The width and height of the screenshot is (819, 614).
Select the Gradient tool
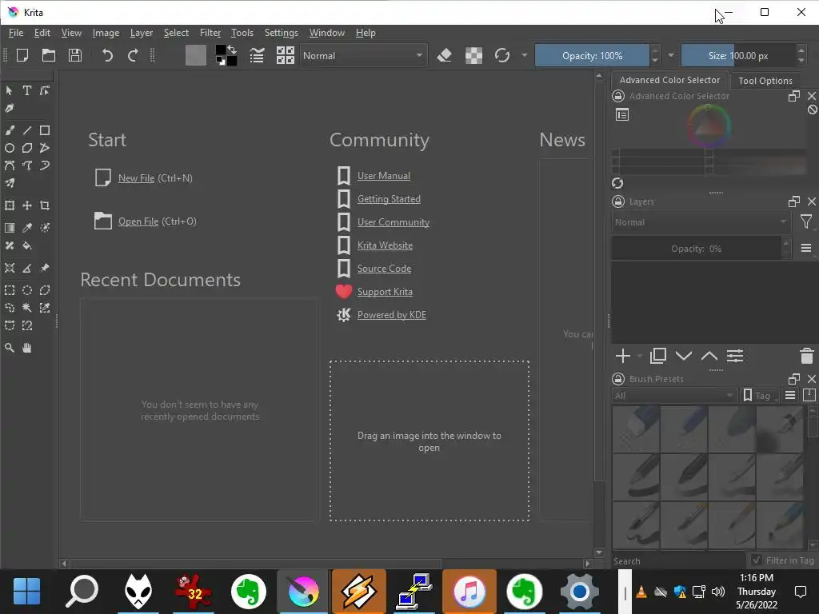tap(10, 228)
